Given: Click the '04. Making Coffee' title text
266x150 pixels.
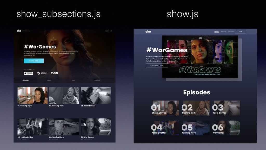Looking at the screenshot, I should 25,137.
